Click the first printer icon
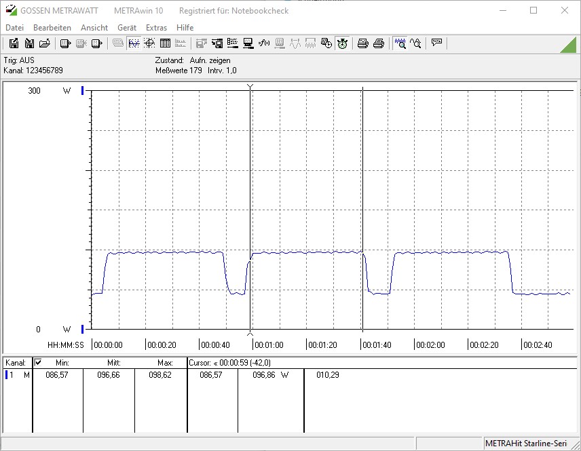 (x=362, y=43)
